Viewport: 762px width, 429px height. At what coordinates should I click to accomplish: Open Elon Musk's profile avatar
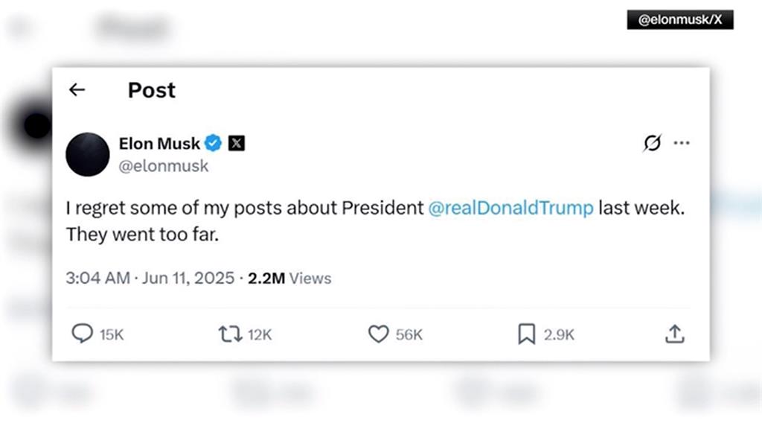click(x=88, y=154)
